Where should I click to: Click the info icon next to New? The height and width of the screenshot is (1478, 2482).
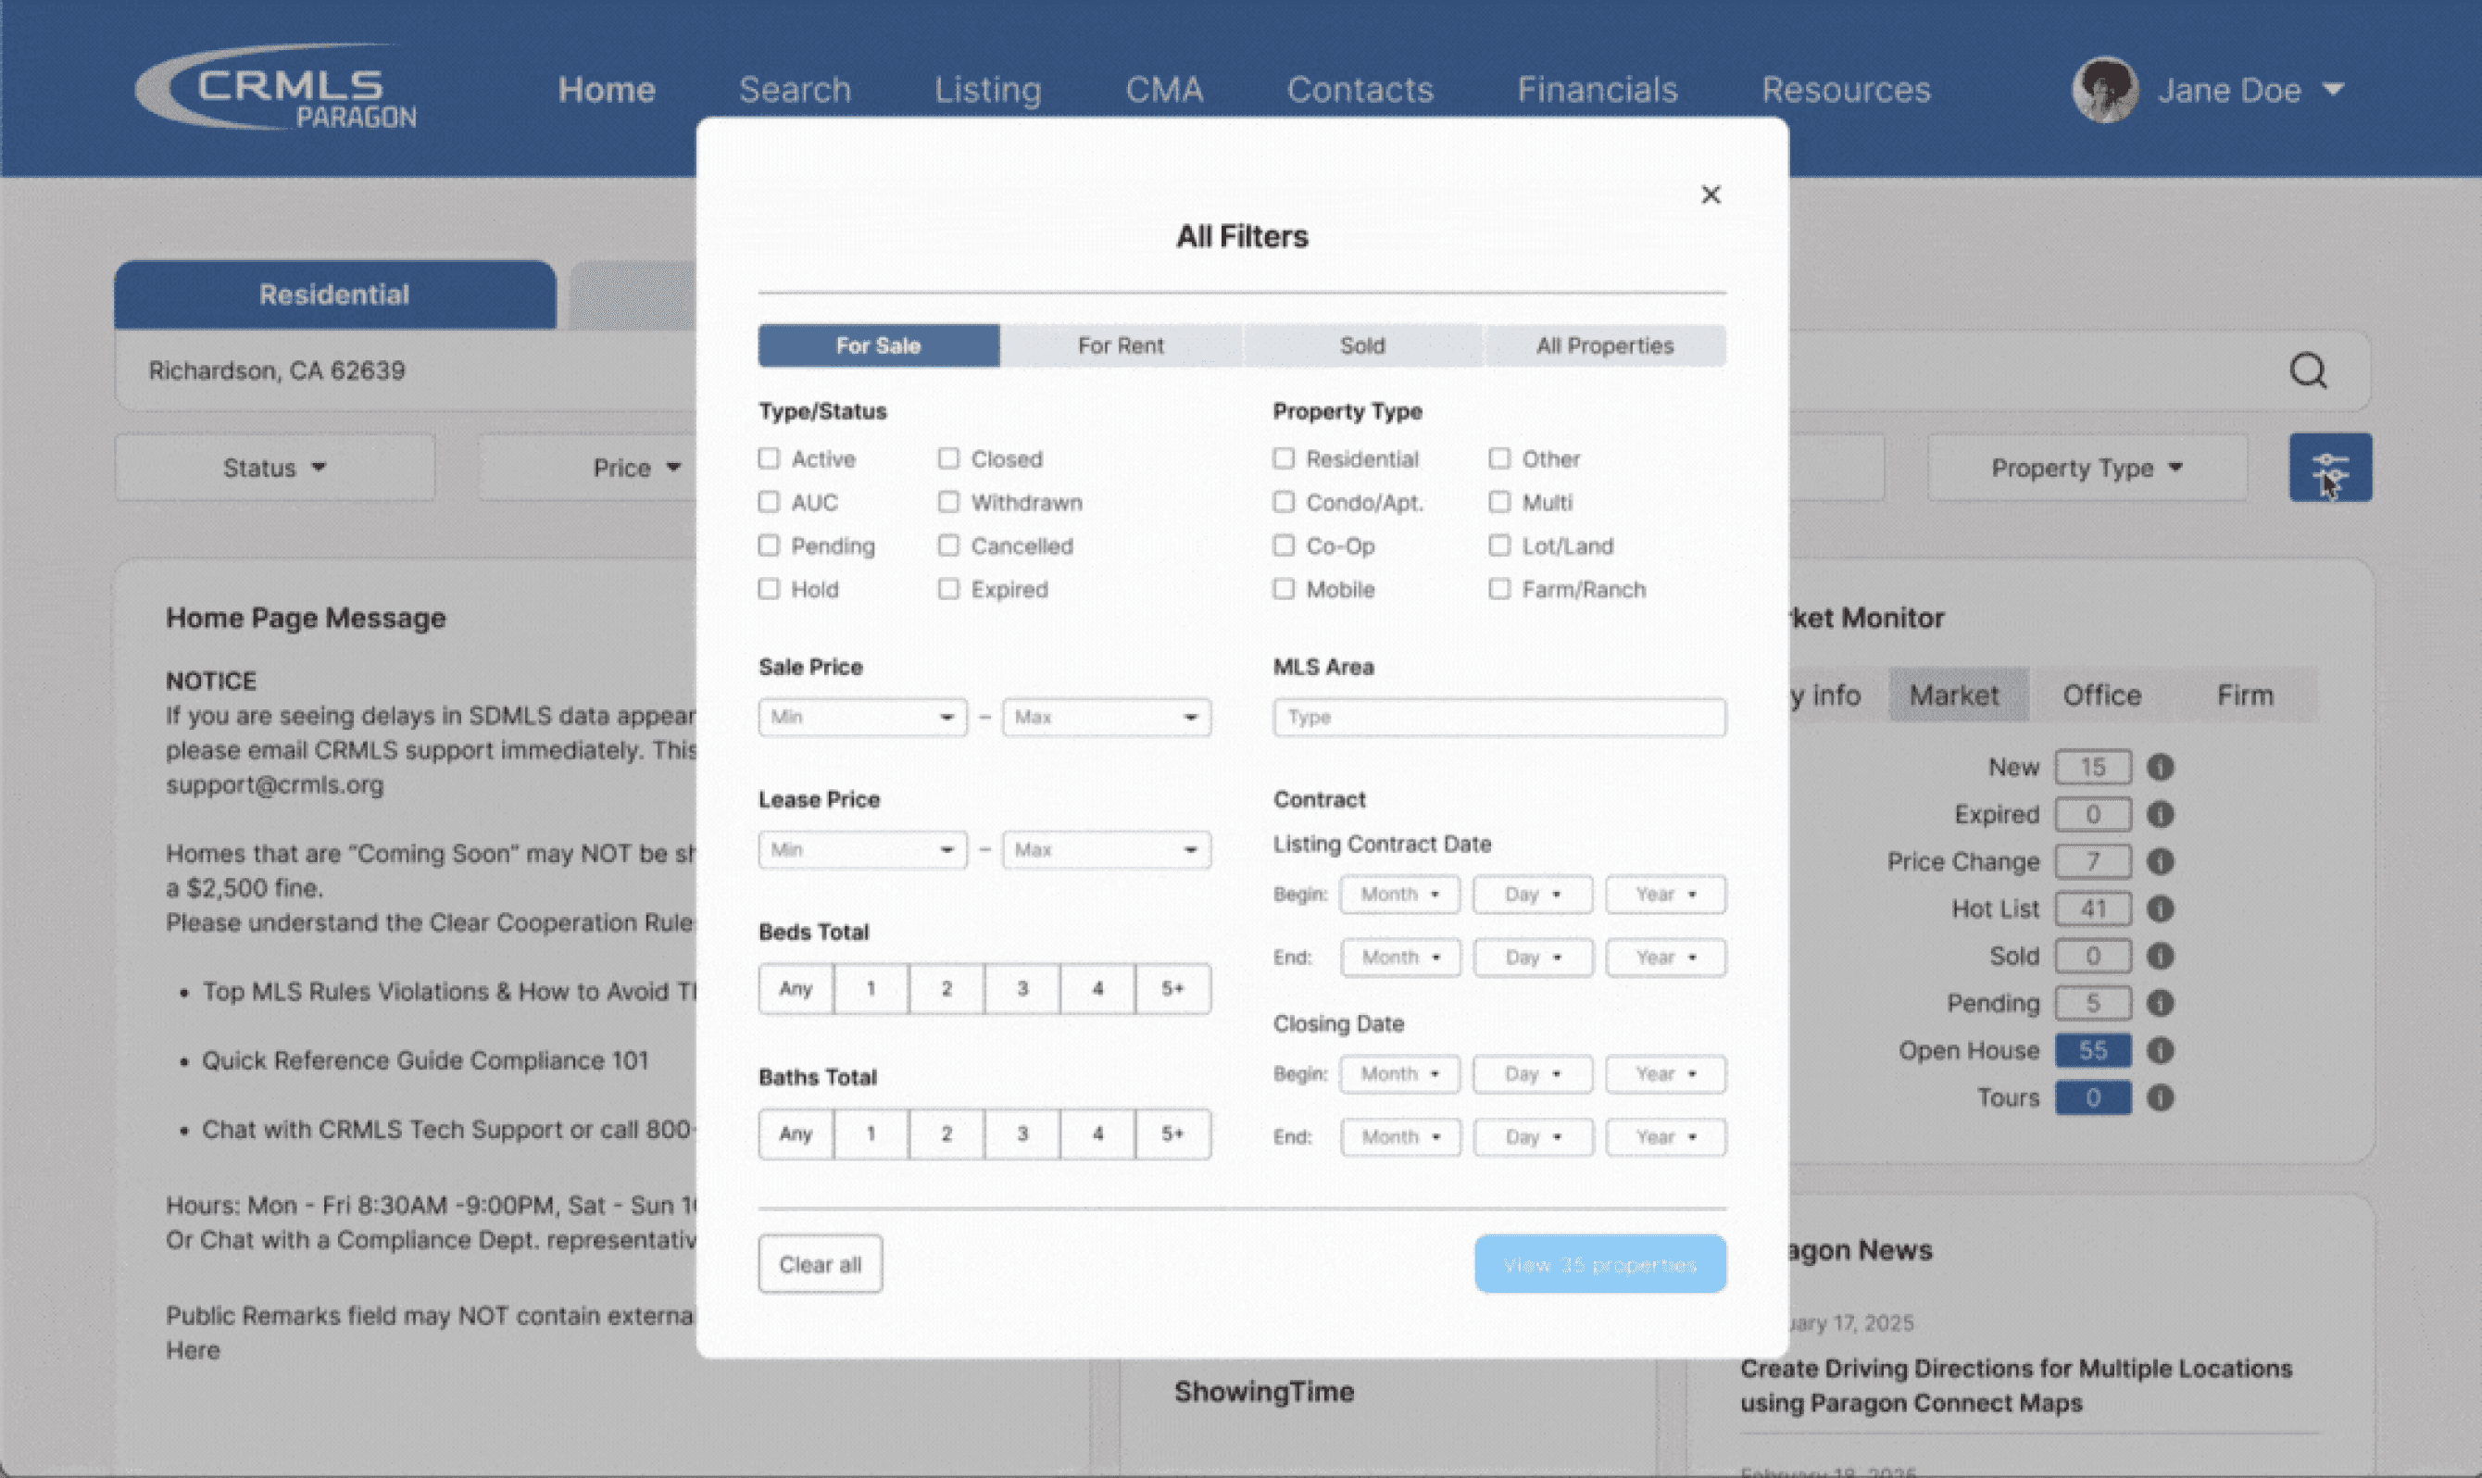tap(2160, 767)
